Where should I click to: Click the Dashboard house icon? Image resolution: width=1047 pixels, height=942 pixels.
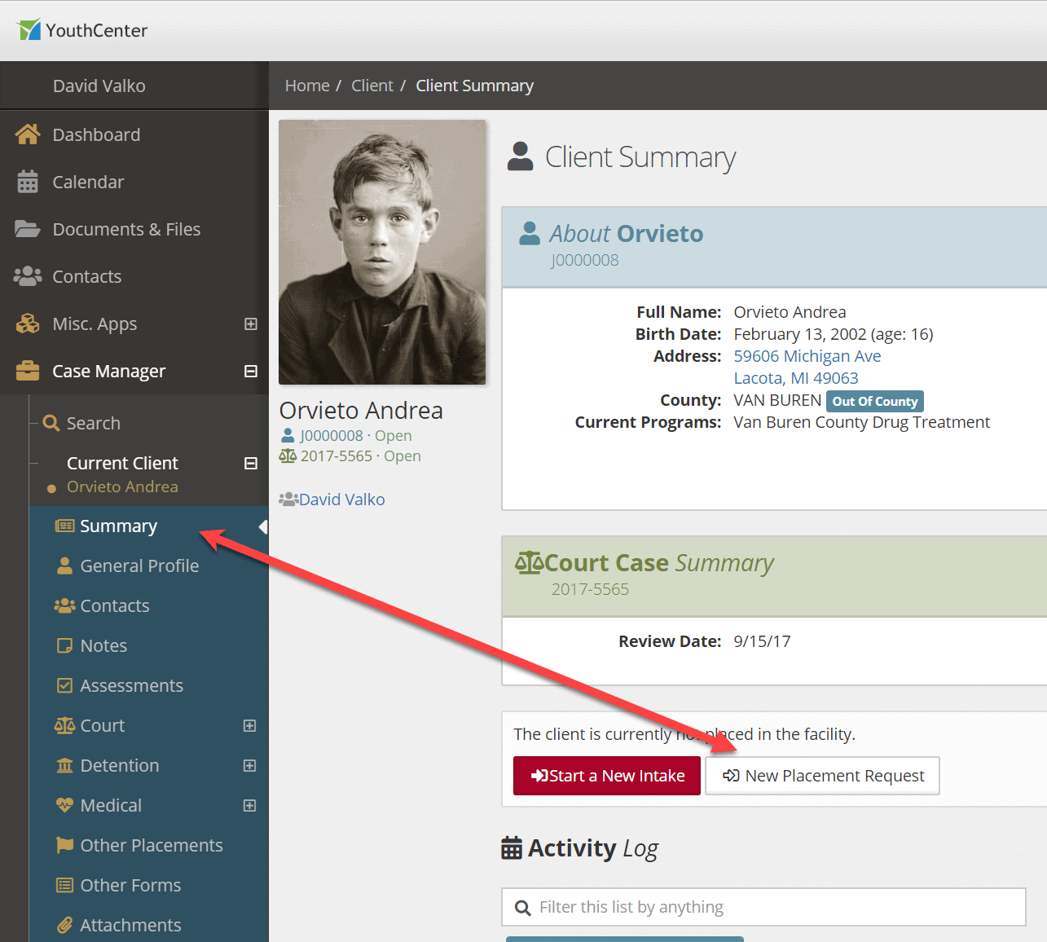(28, 134)
